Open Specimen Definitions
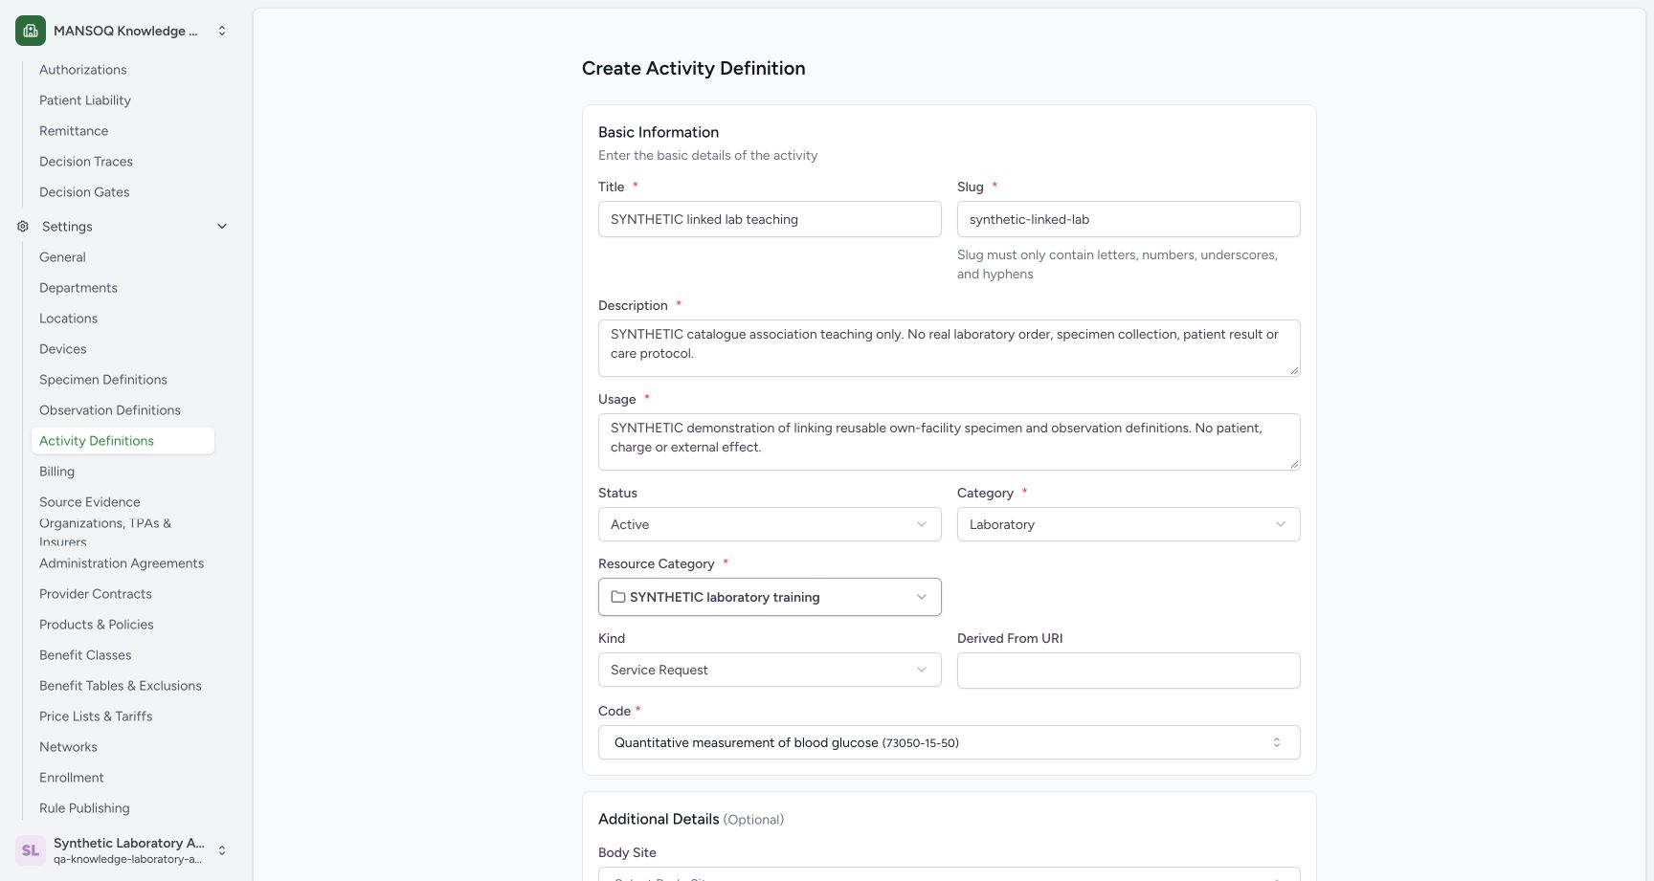Viewport: 1654px width, 881px height. [123, 380]
